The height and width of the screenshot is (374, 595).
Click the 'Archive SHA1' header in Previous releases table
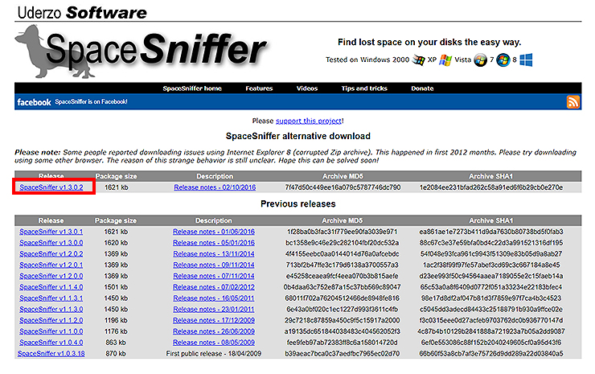tap(490, 220)
